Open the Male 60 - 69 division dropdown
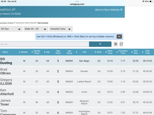 tap(36, 29)
